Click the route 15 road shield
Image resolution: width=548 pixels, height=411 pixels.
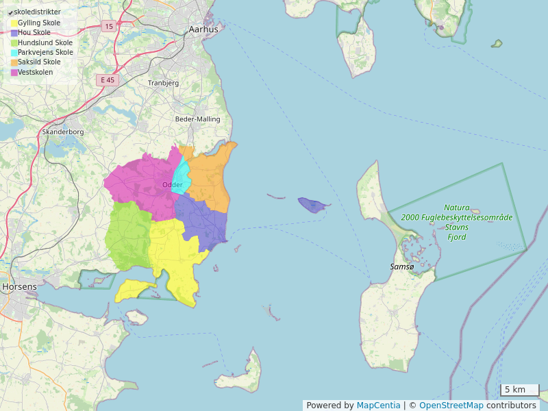(108, 26)
